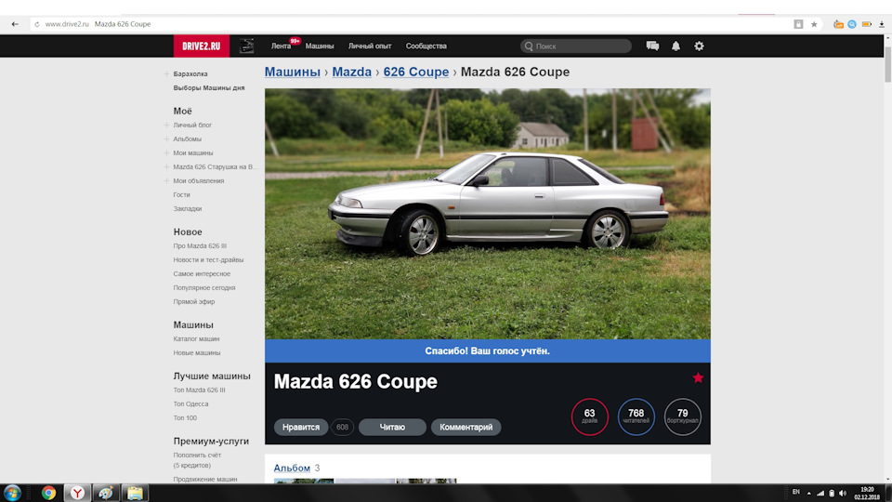The image size is (892, 502).
Task: Open the 63 драйв circle counter
Action: click(x=589, y=416)
